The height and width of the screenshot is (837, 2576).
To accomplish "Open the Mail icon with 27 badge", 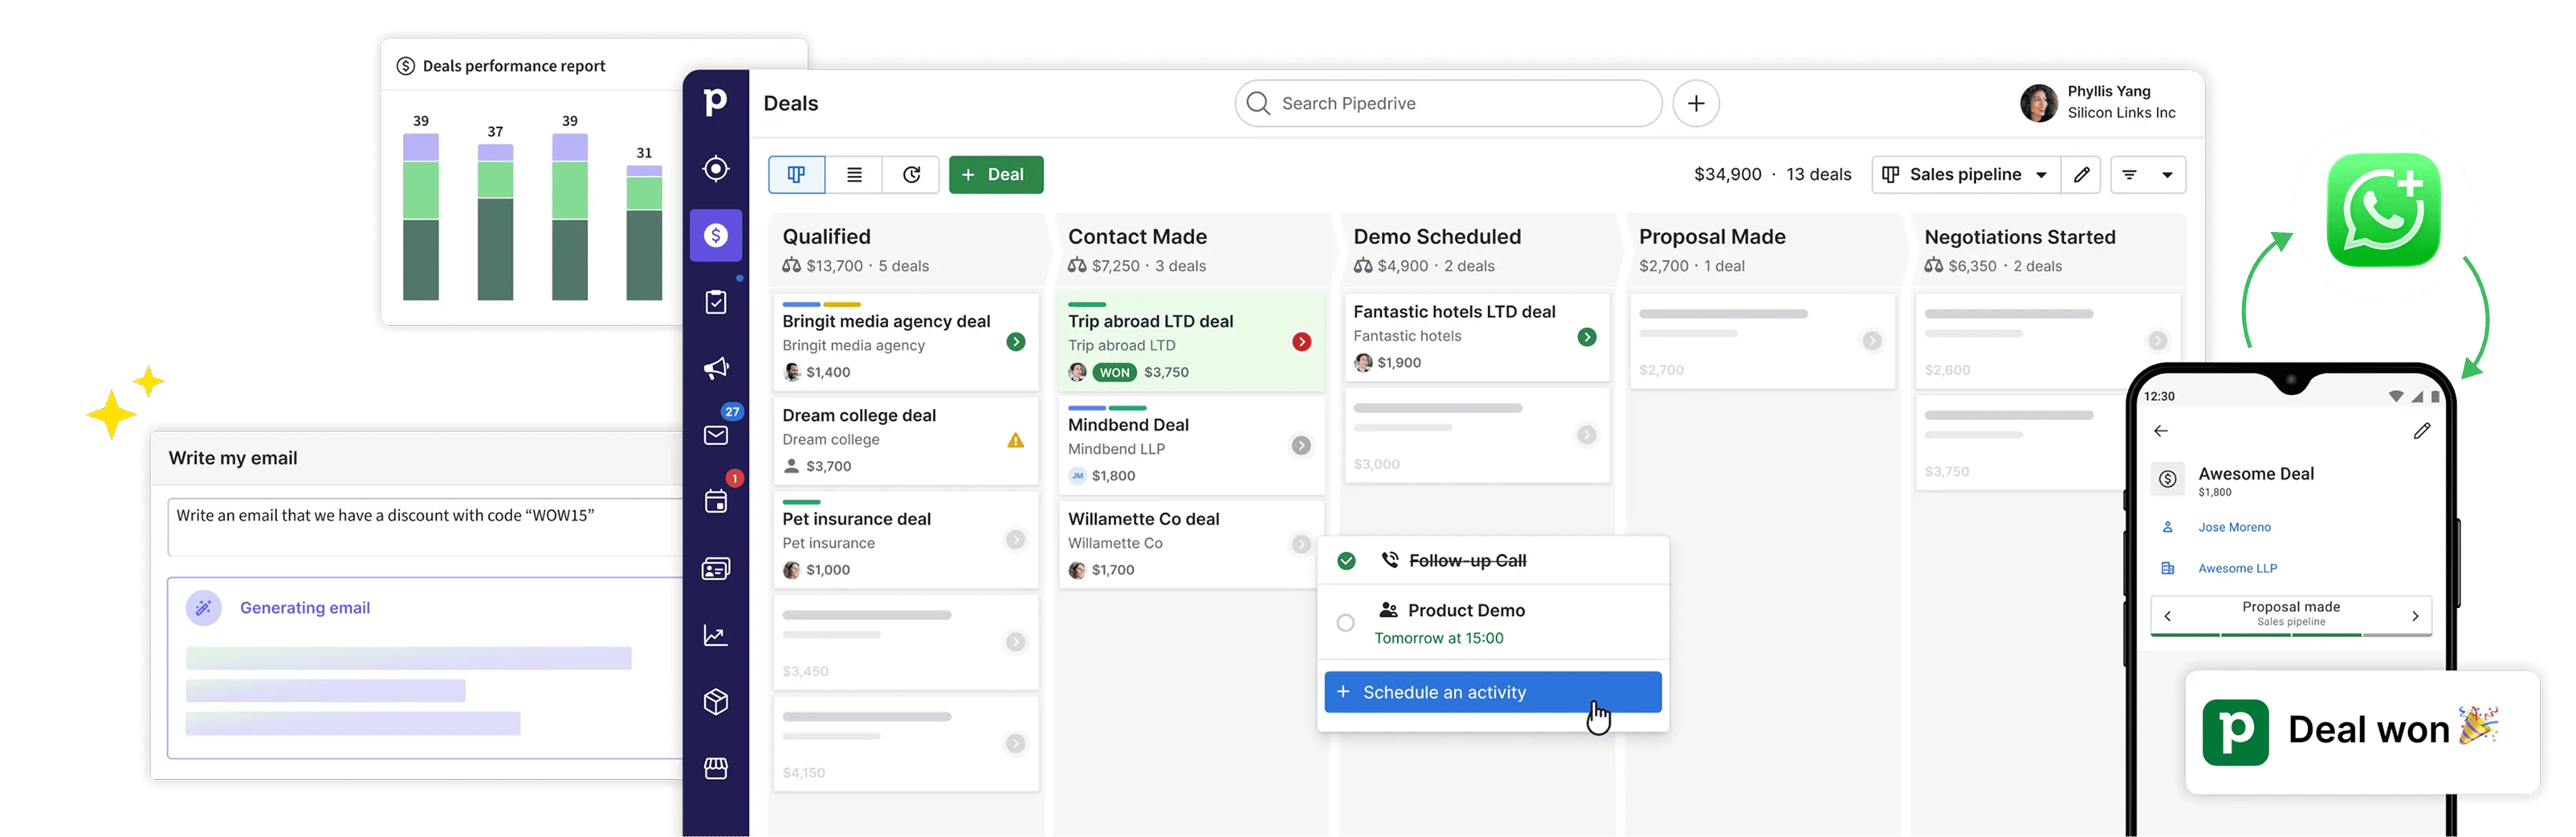I will click(x=715, y=435).
